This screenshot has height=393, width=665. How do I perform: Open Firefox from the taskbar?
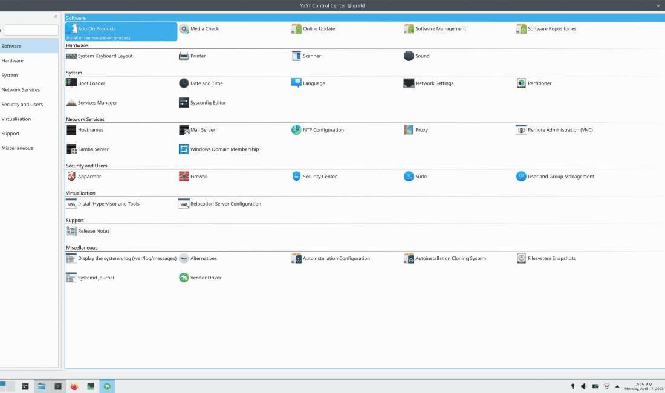74,386
